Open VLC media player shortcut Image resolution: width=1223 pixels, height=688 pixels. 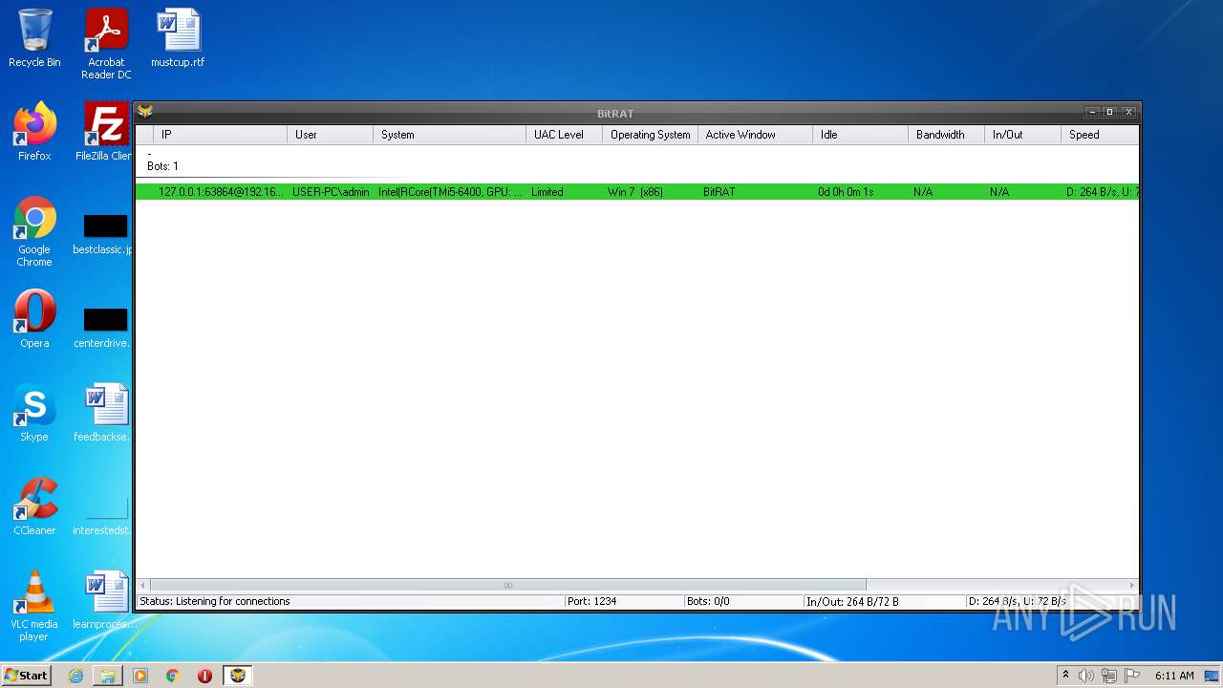click(x=34, y=606)
